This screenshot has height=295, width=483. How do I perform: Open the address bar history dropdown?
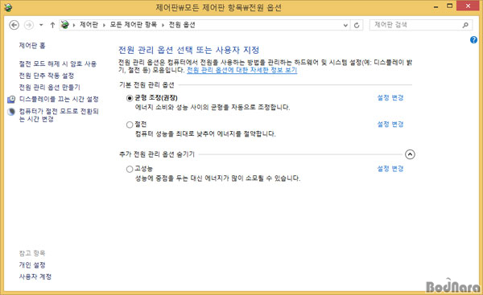click(x=345, y=25)
